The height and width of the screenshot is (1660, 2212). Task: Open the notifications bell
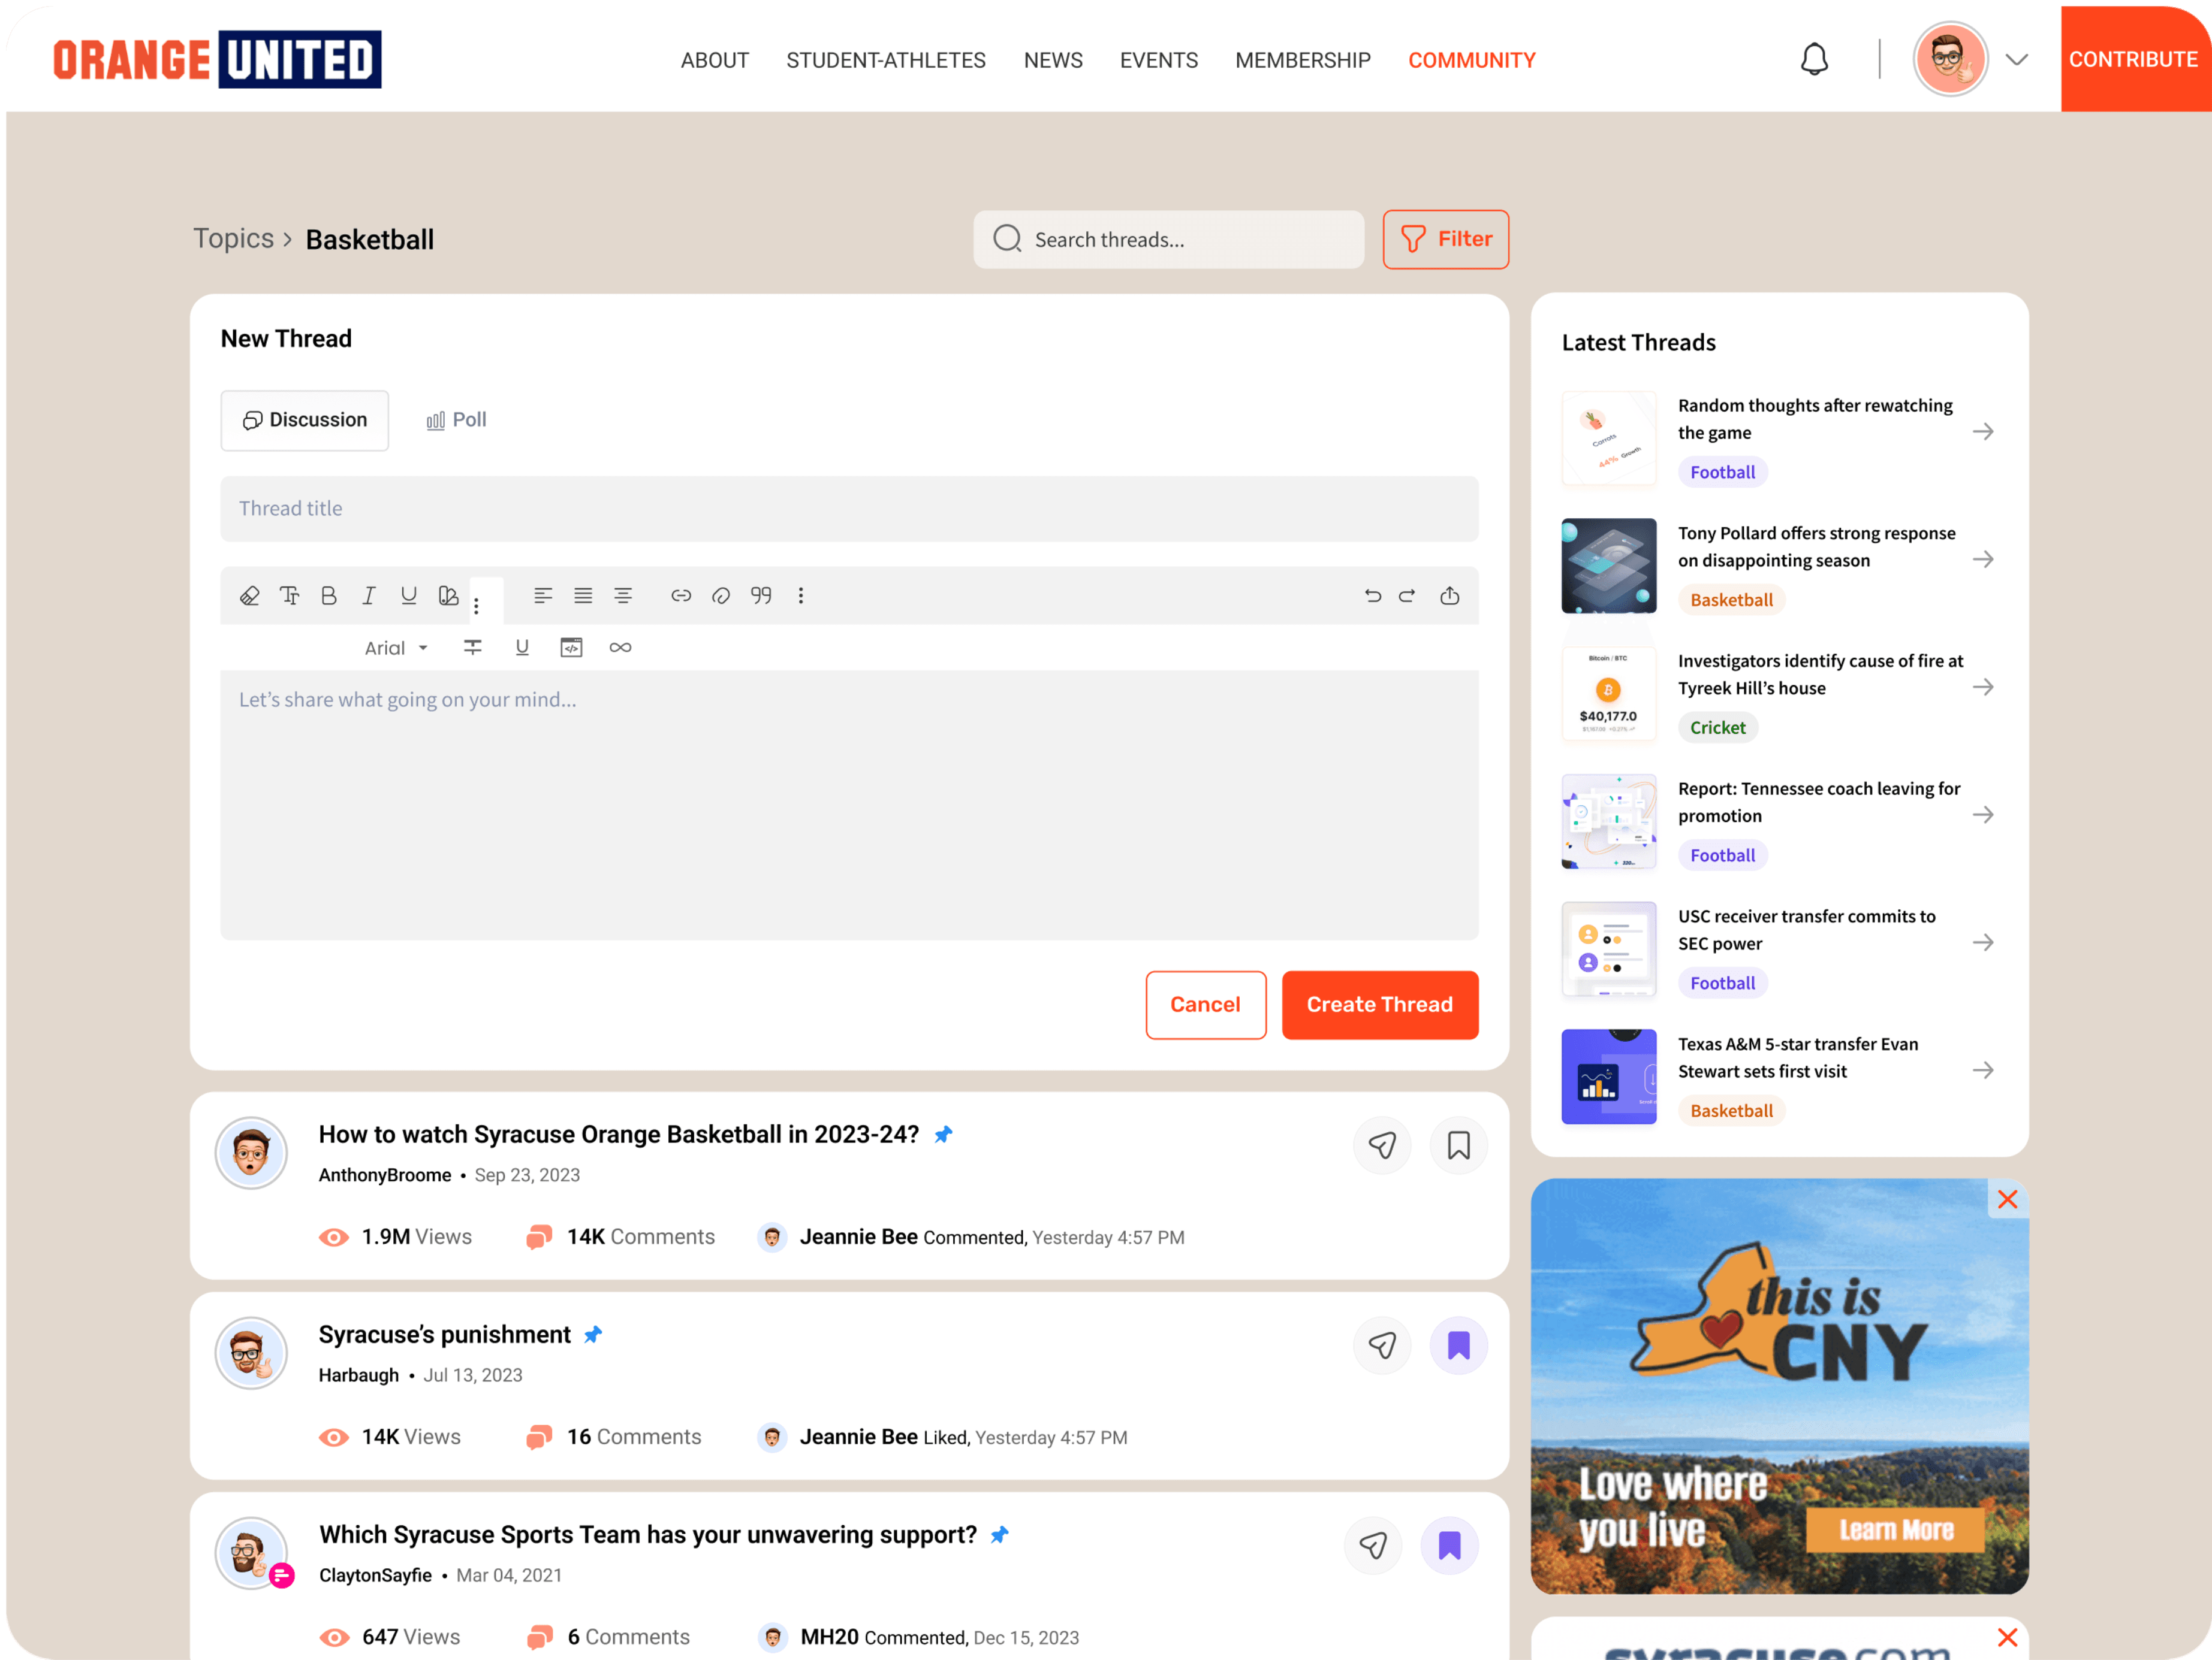coord(1814,60)
